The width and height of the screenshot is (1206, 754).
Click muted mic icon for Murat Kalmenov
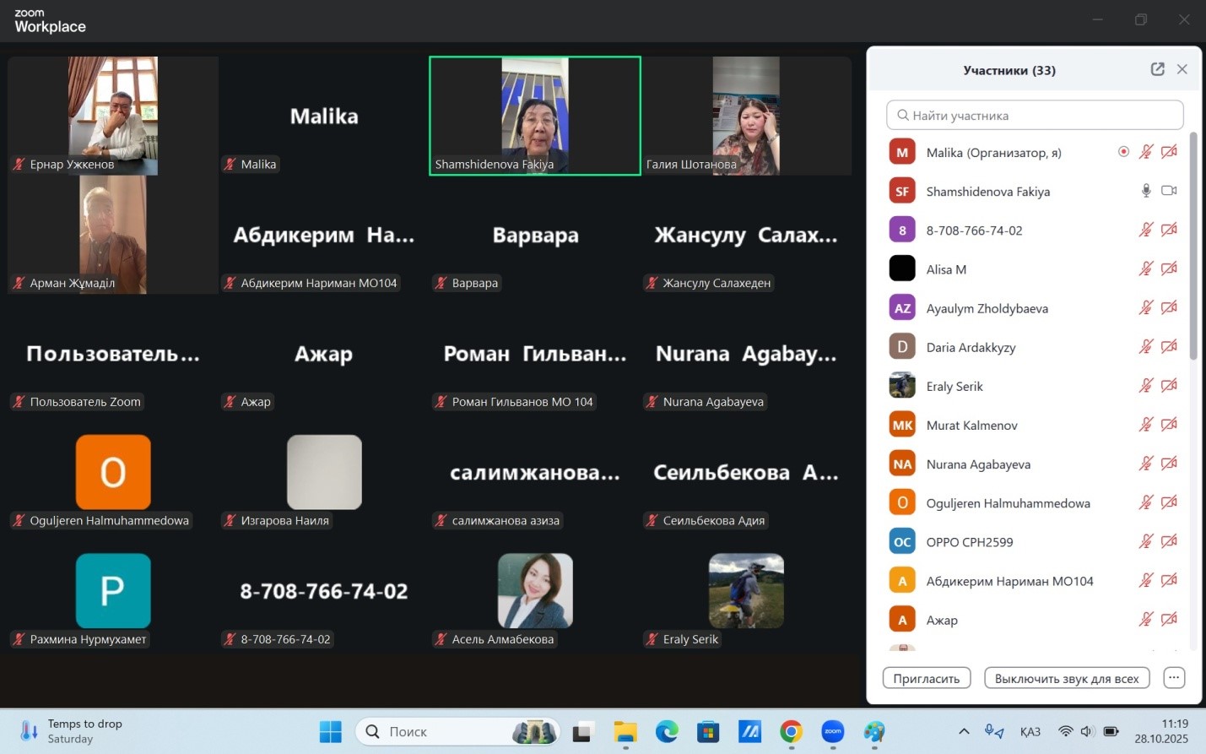coord(1146,425)
